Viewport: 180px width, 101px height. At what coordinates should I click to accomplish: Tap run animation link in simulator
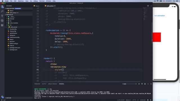(159, 16)
